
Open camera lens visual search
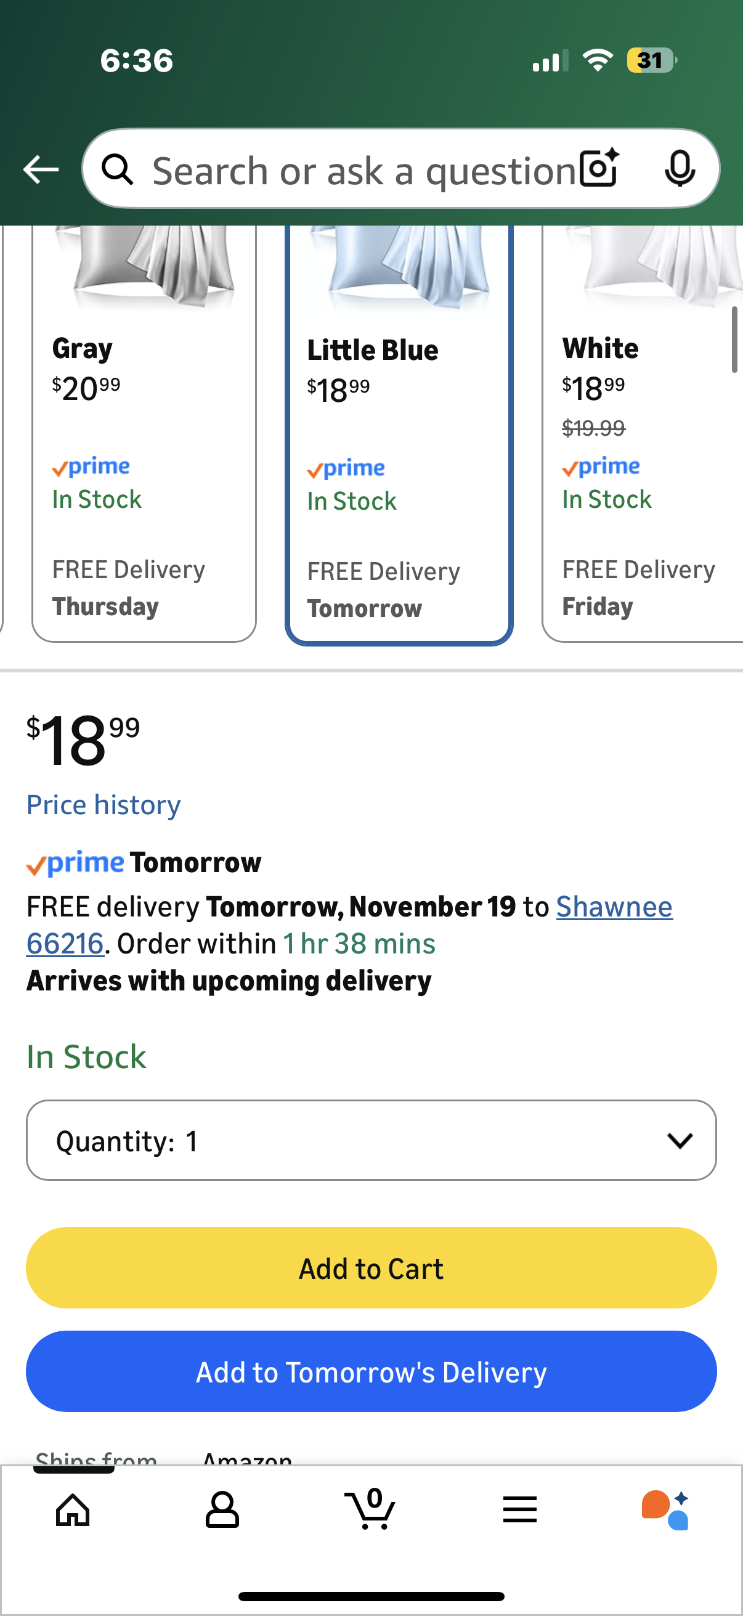[599, 168]
